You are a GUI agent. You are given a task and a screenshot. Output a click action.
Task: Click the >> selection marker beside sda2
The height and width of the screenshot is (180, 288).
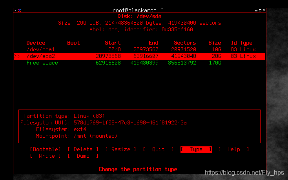tap(17, 56)
